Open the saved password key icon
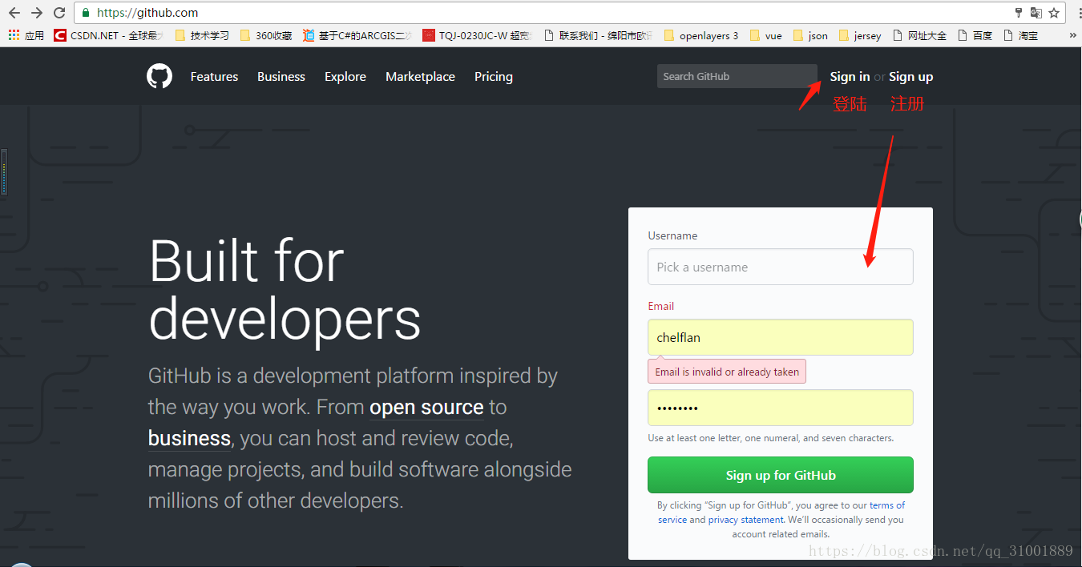The width and height of the screenshot is (1082, 567). point(1019,13)
